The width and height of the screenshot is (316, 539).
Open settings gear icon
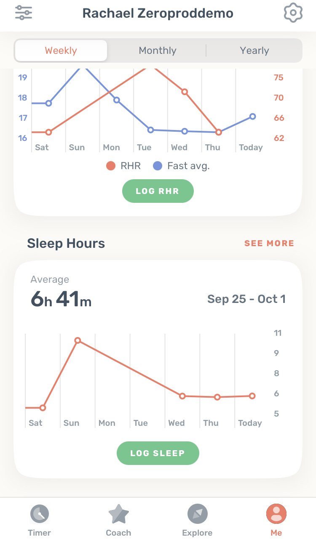point(293,13)
